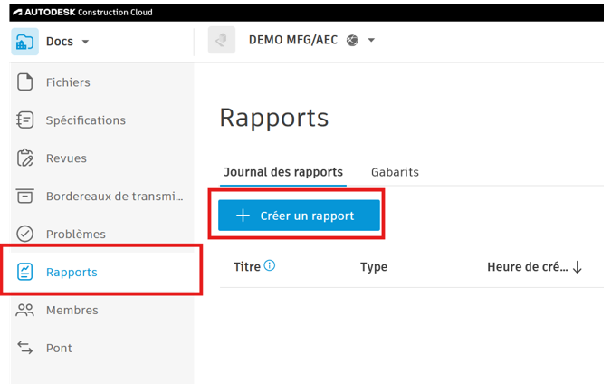The height and width of the screenshot is (384, 611).
Task: Switch to the Gabarits tab
Action: [x=395, y=172]
